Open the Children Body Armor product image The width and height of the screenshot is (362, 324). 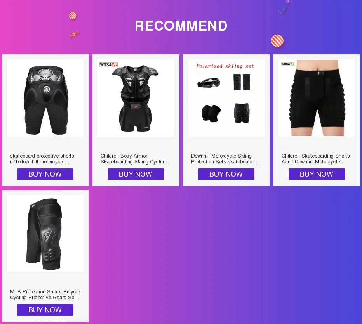[x=136, y=98]
